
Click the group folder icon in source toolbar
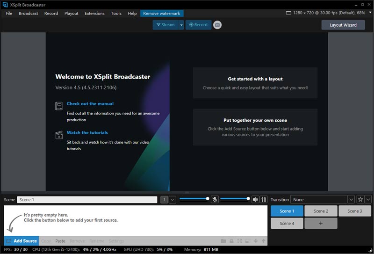(223, 241)
